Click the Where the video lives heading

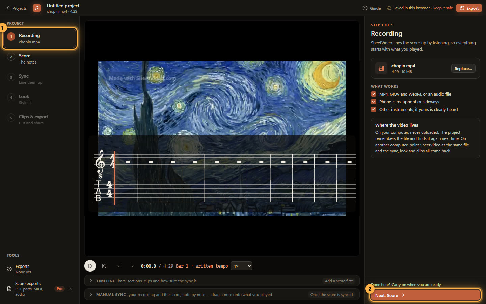(x=397, y=125)
